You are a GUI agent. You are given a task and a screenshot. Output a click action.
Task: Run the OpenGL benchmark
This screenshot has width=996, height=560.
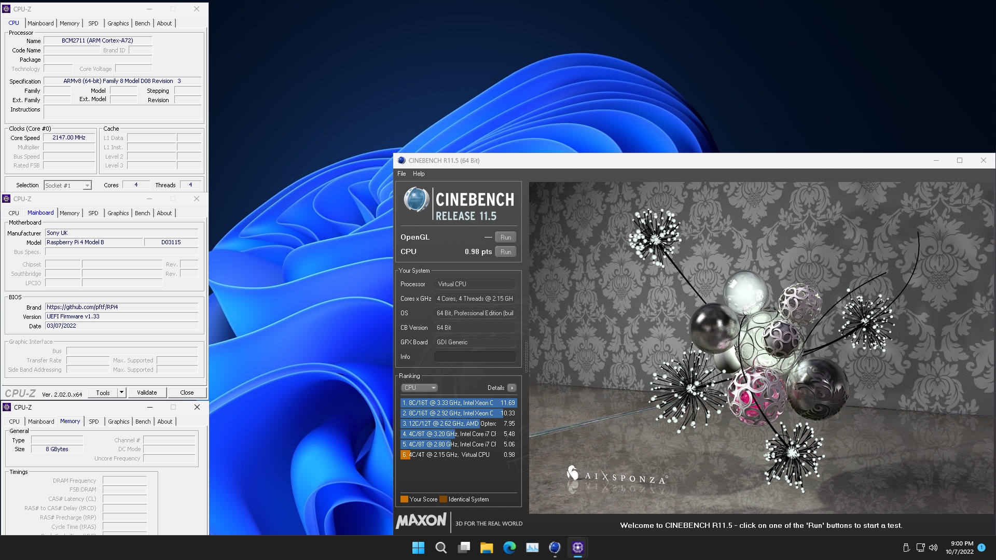[x=506, y=237]
